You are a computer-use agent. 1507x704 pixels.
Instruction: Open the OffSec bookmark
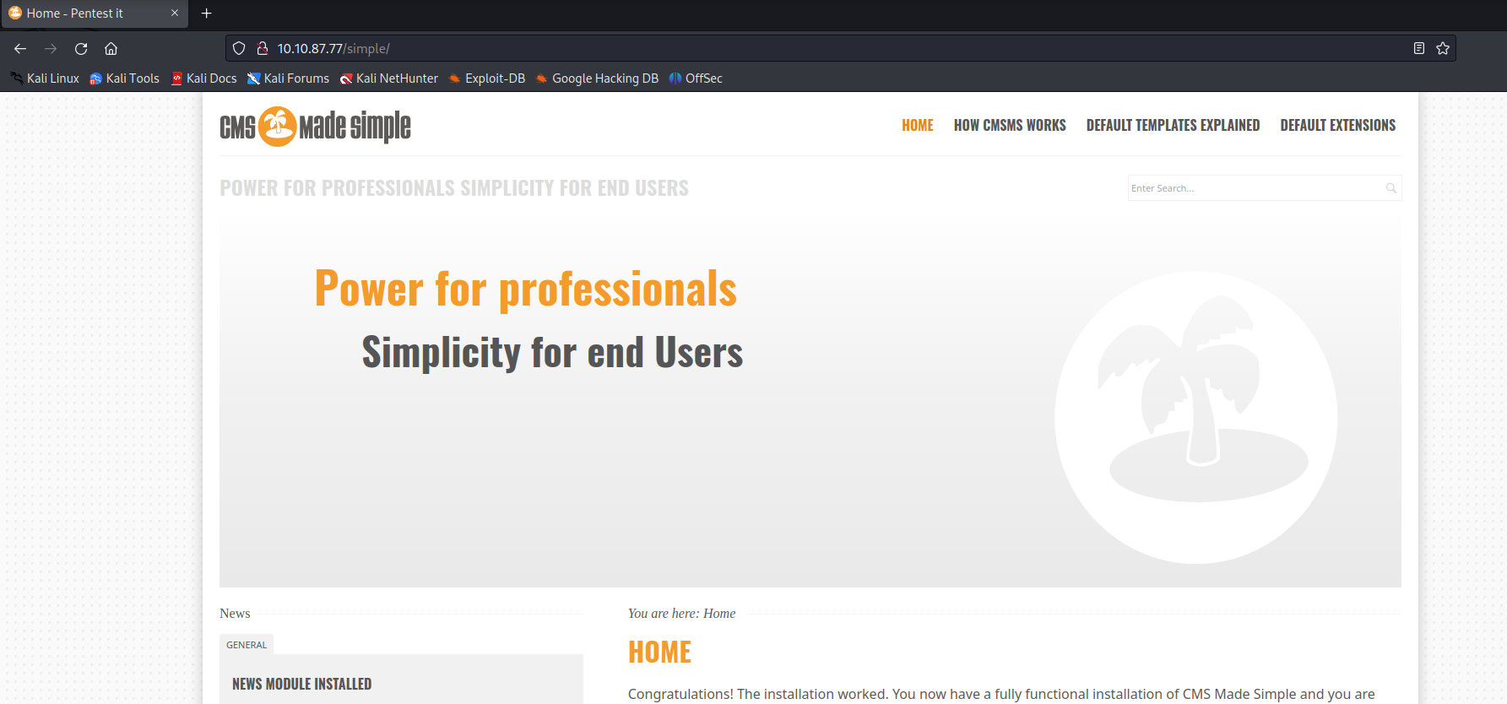point(695,79)
